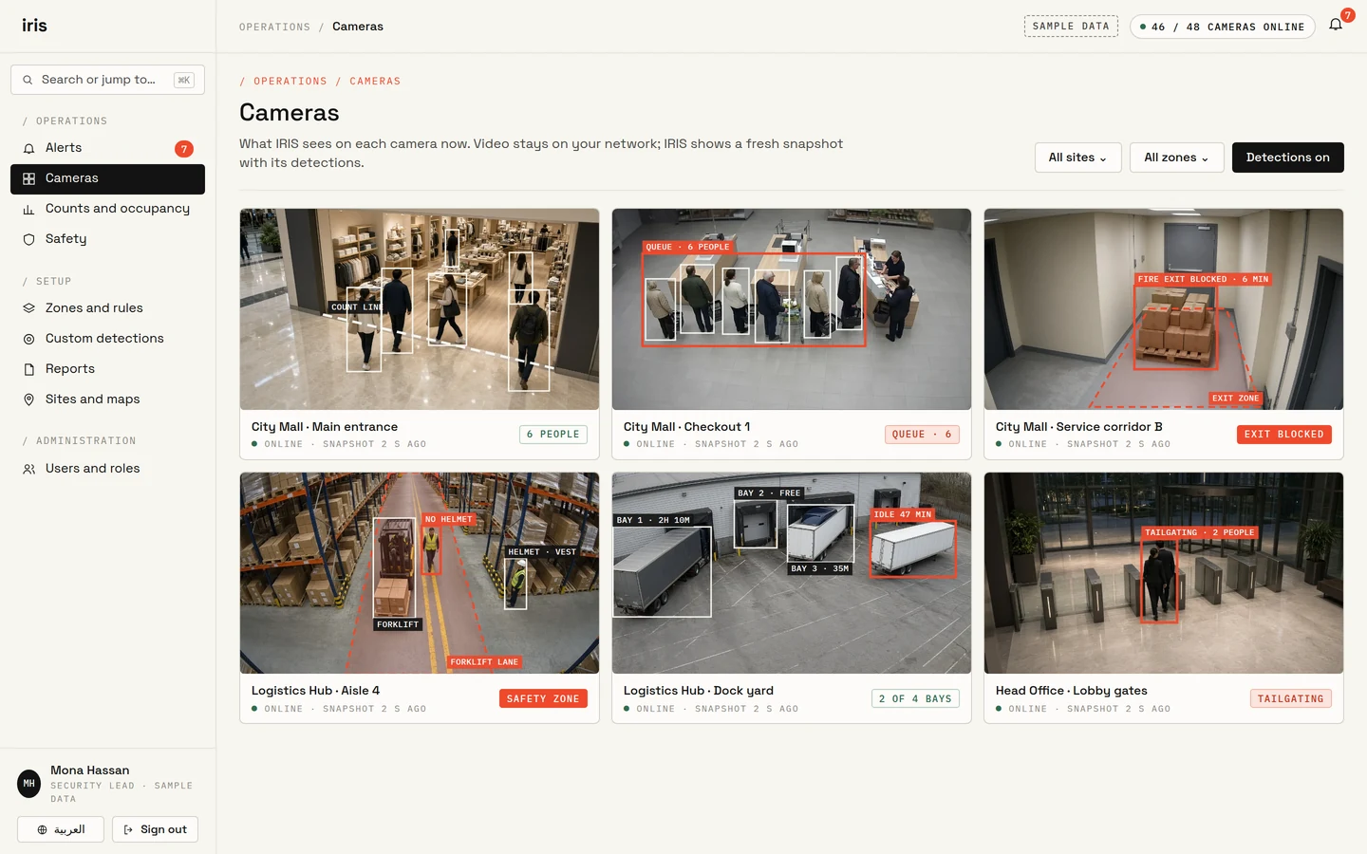Open Logistics Hub Aisle 4 snapshot
Screen dimensions: 1367x854
pos(420,573)
